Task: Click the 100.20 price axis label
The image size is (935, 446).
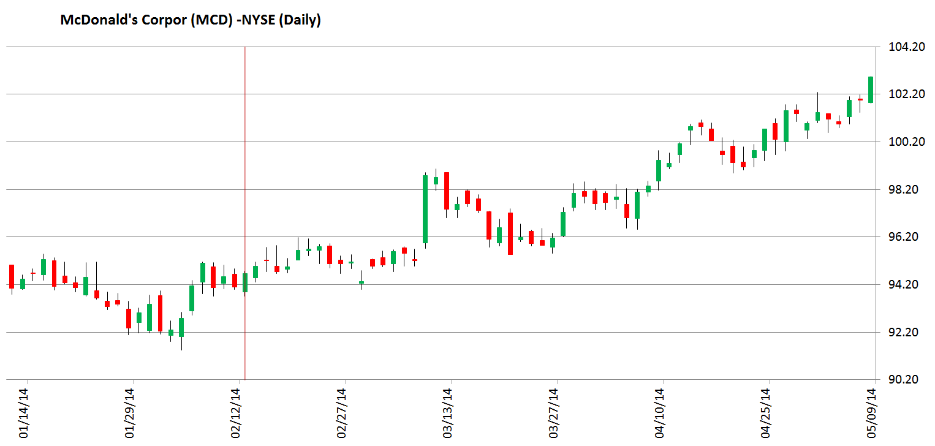Action: tap(906, 142)
